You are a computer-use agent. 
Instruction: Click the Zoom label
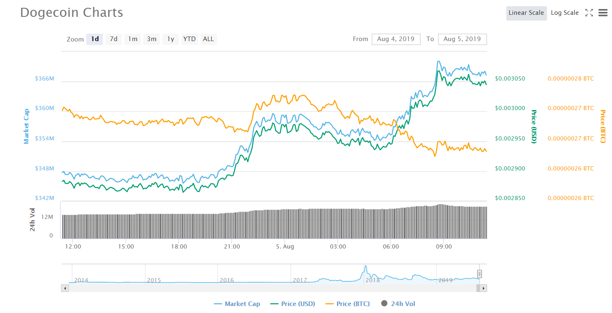pos(75,39)
